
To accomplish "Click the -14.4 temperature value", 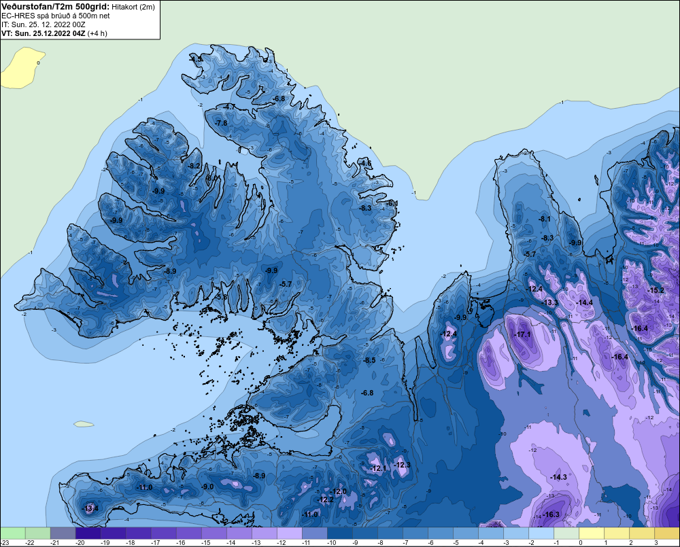I will point(585,302).
